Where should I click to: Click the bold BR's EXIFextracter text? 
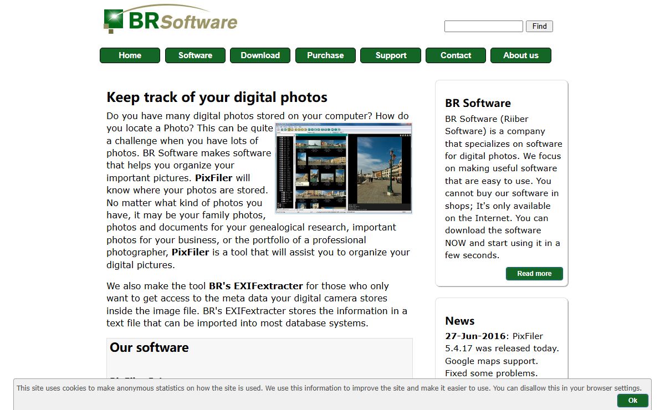tap(256, 286)
